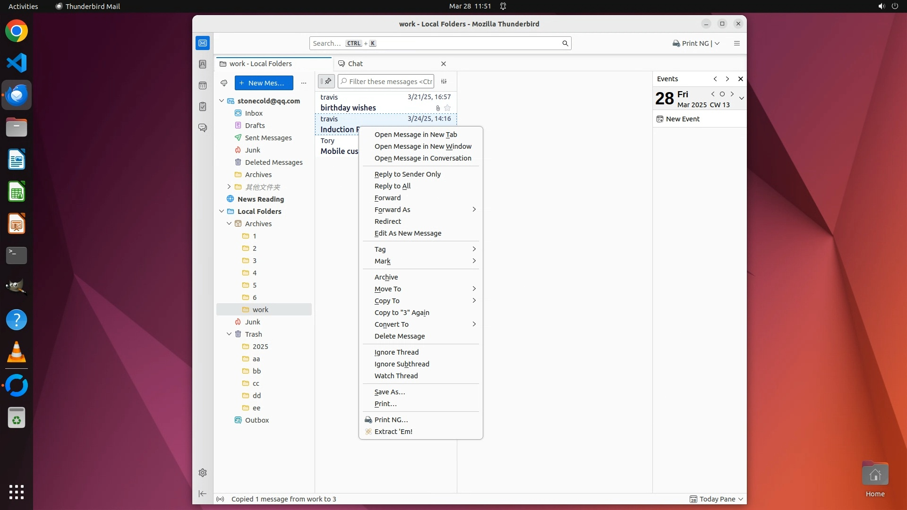The width and height of the screenshot is (907, 510).
Task: Collapse the Trash folder tree
Action: 229,334
